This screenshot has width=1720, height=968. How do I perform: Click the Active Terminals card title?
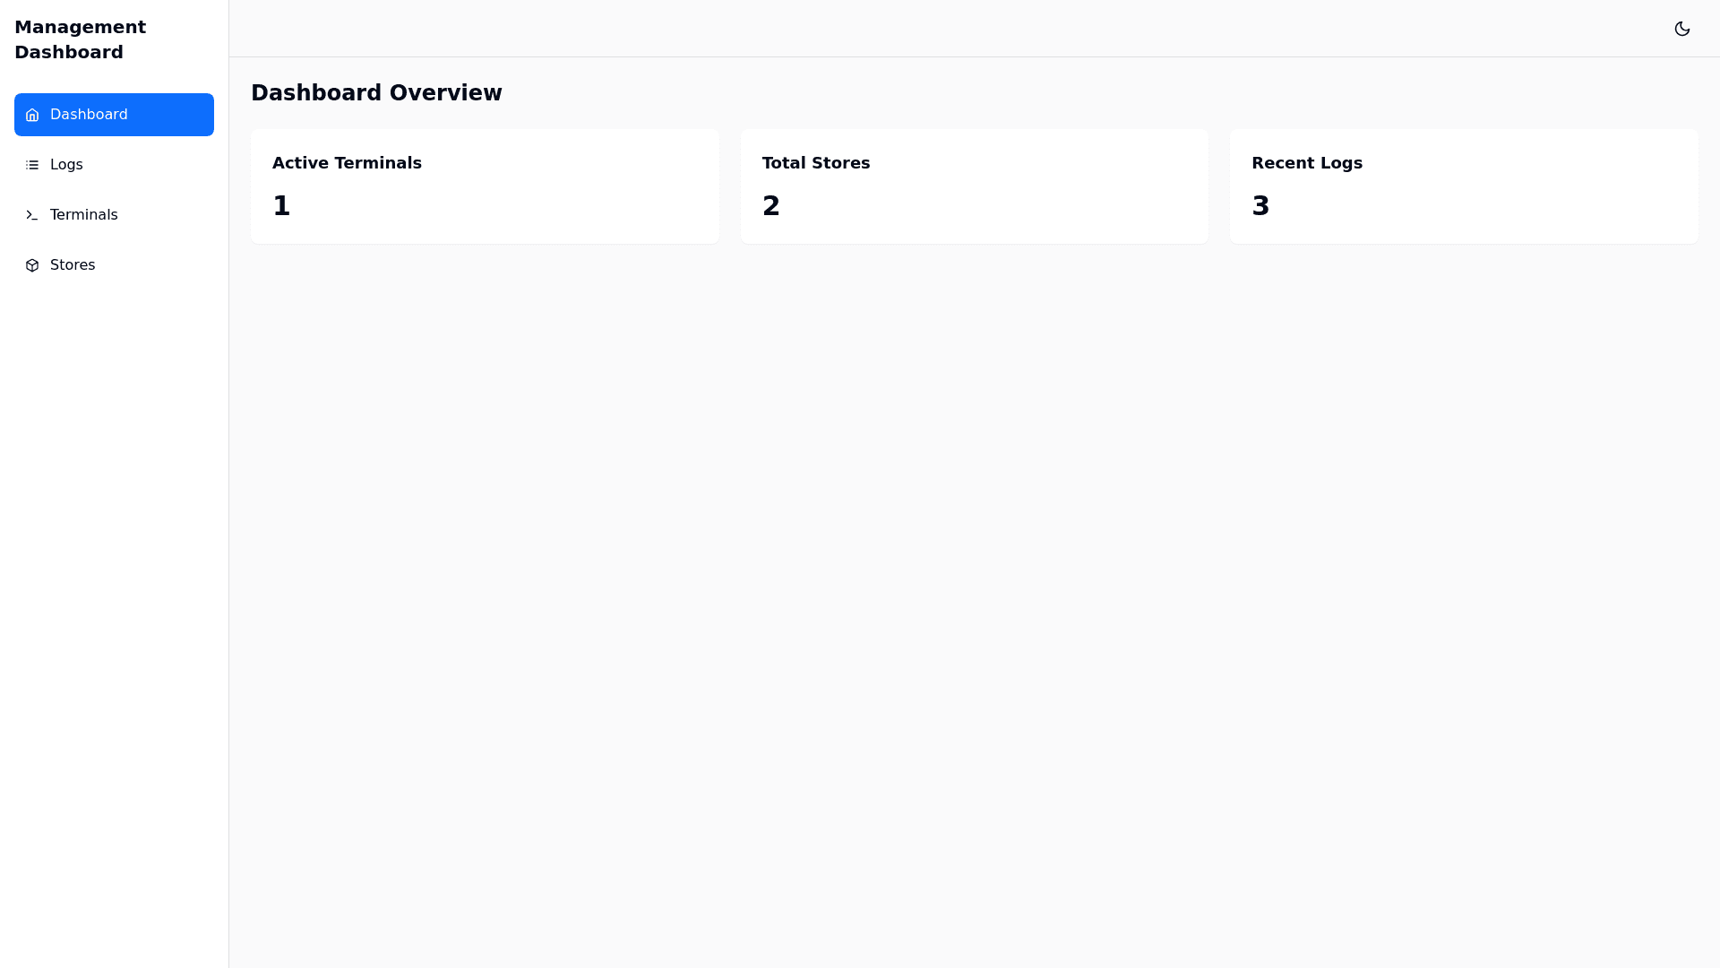347,163
